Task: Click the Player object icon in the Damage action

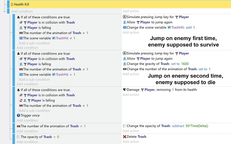Action: coord(142,90)
